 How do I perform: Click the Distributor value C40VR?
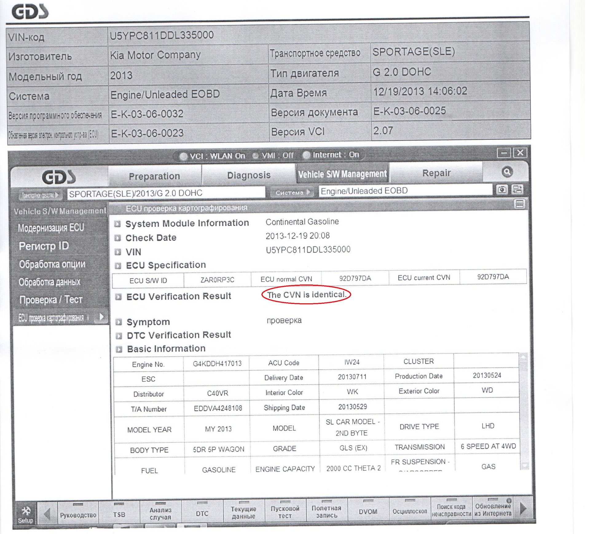[x=218, y=393]
